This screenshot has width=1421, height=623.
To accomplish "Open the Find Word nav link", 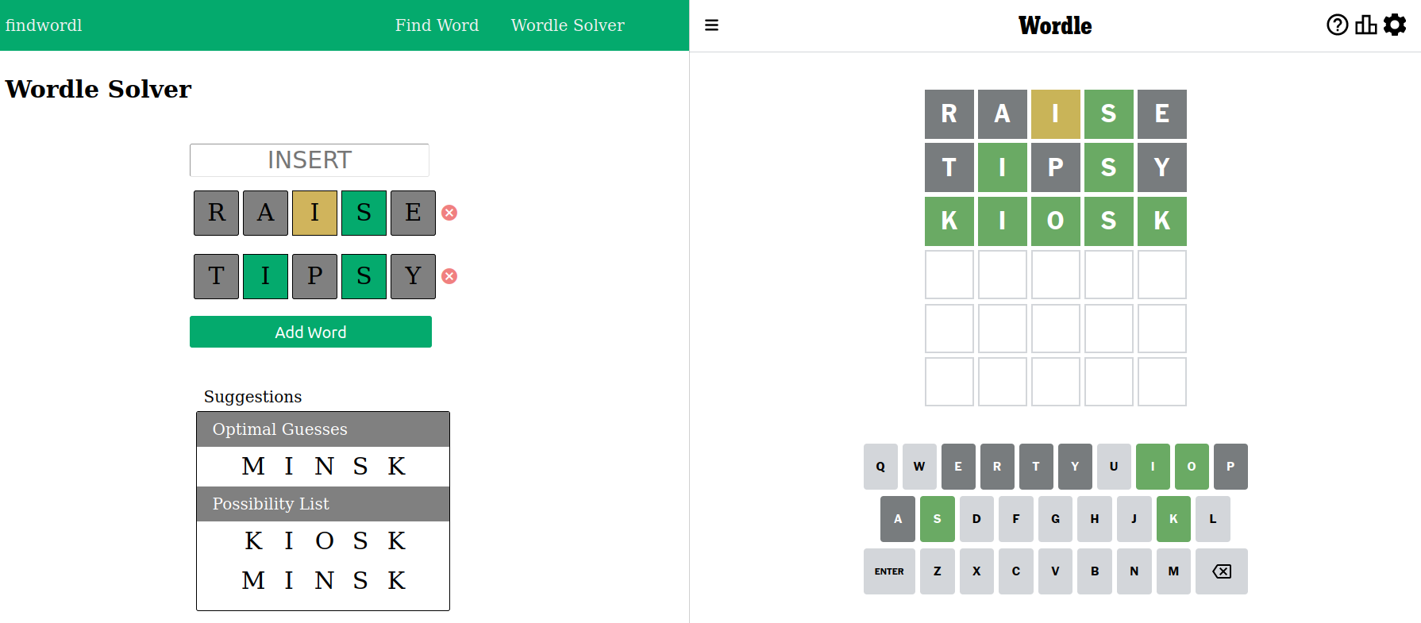I will [437, 25].
